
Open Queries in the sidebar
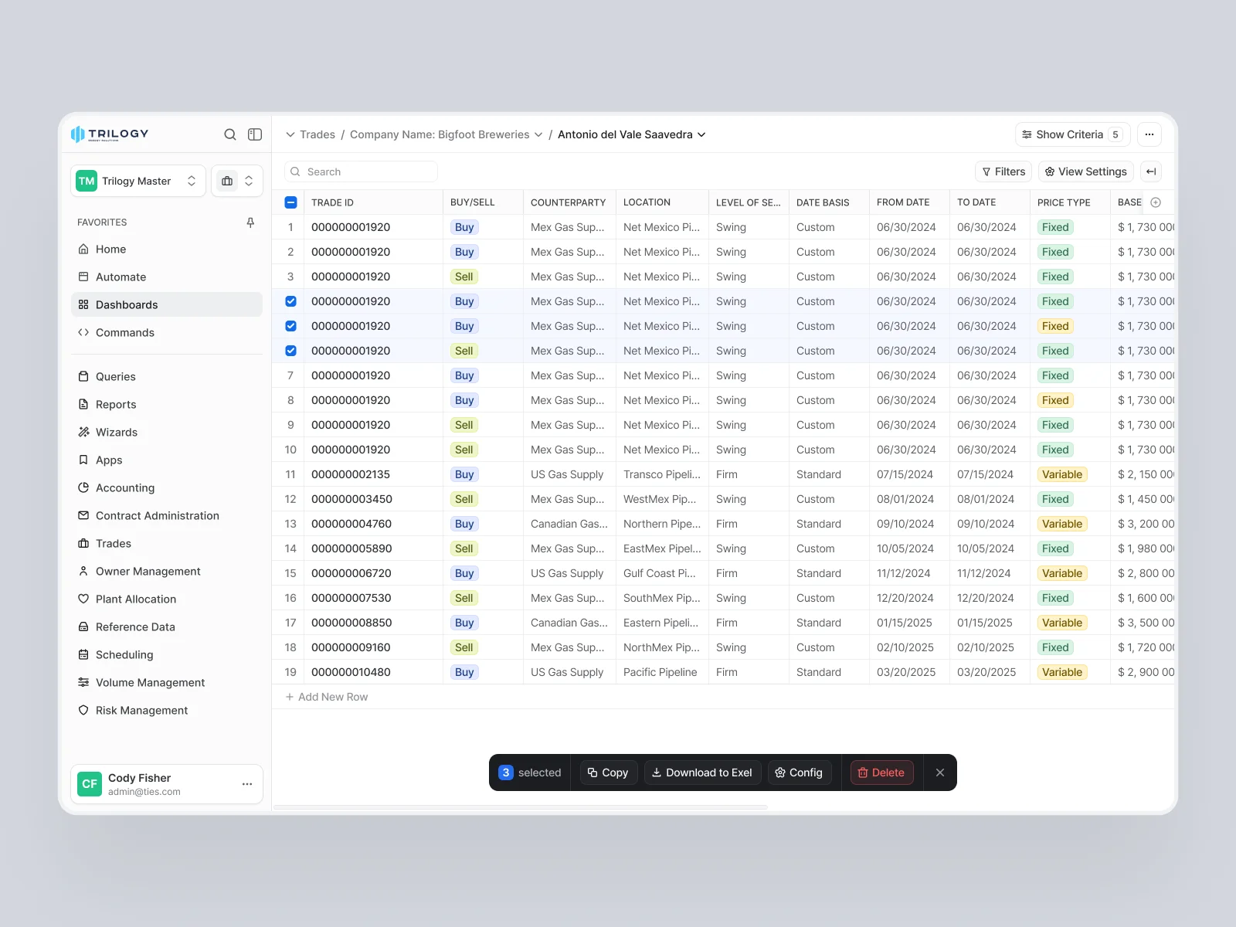pyautogui.click(x=167, y=376)
